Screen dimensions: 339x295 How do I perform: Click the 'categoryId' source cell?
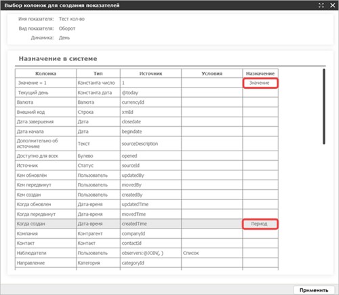(151, 263)
